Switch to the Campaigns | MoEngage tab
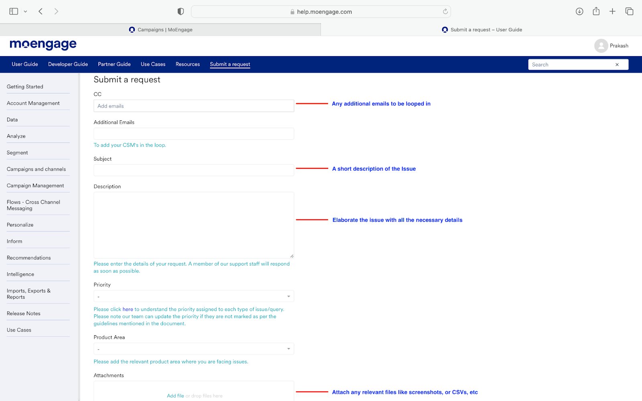Image resolution: width=642 pixels, height=401 pixels. point(160,30)
